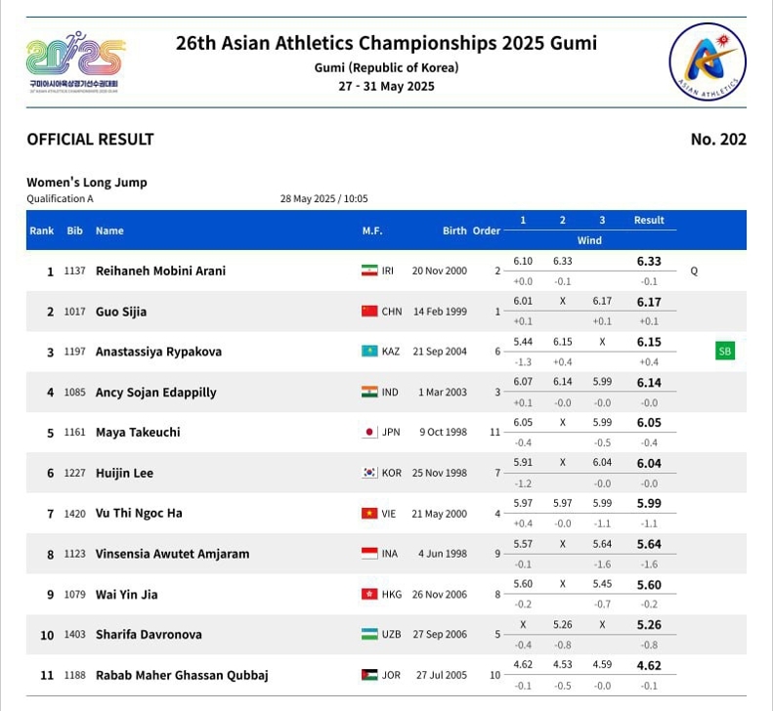Select athlete name Anastassiya Rypakova
The image size is (773, 711).
click(158, 352)
